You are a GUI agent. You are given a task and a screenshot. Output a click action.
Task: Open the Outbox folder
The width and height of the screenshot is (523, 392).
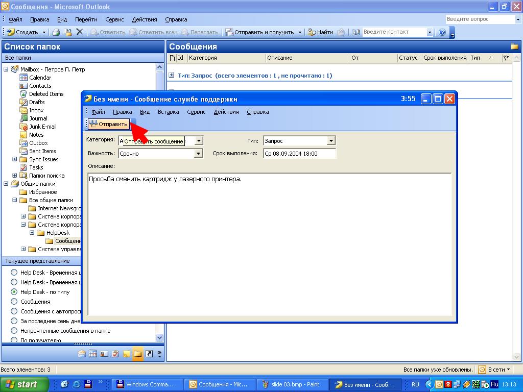tap(38, 143)
